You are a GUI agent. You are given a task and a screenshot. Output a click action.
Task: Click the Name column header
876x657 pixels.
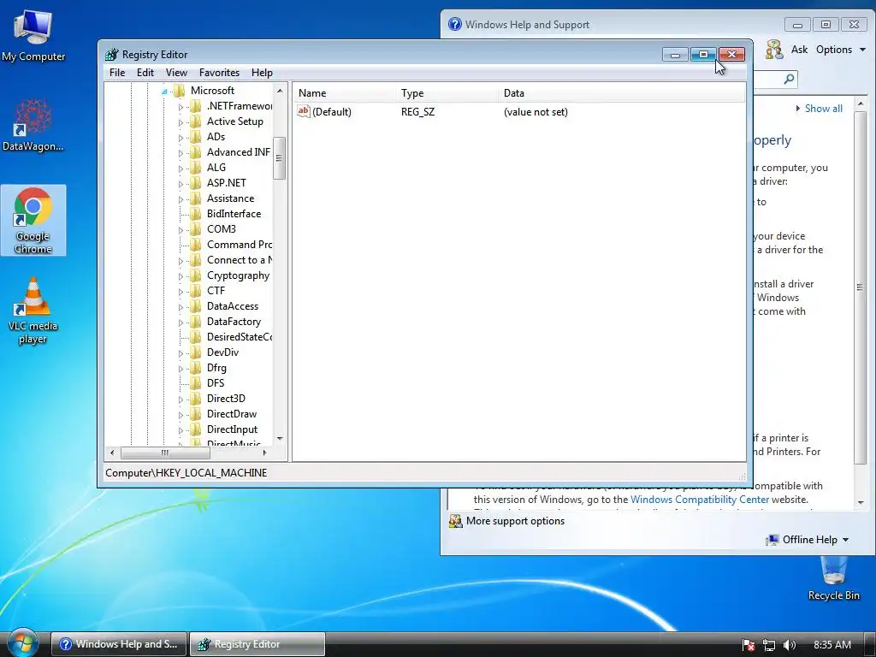click(344, 93)
